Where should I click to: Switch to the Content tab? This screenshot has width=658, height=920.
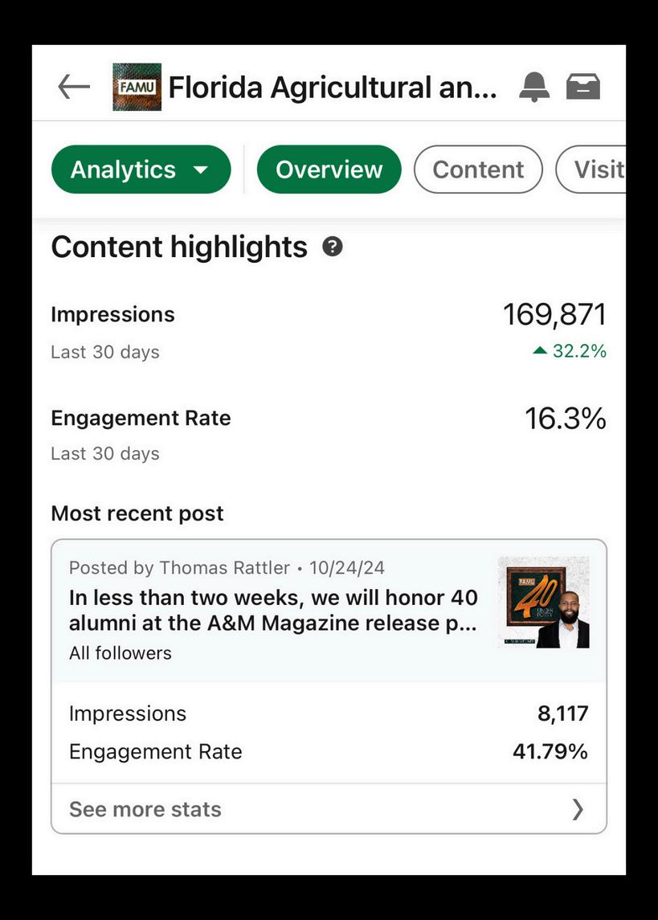(x=478, y=170)
